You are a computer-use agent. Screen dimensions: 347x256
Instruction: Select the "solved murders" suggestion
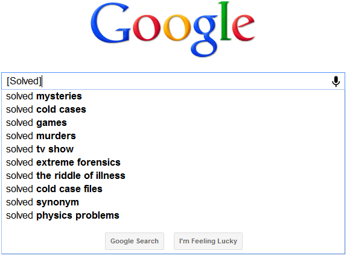click(x=173, y=136)
